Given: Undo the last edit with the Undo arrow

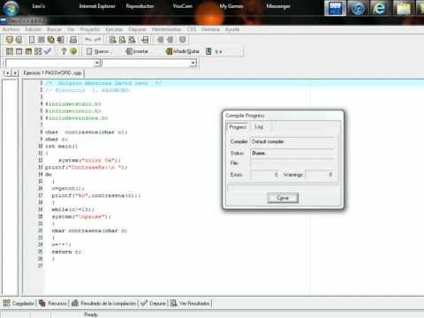Looking at the screenshot, I should tap(87, 40).
